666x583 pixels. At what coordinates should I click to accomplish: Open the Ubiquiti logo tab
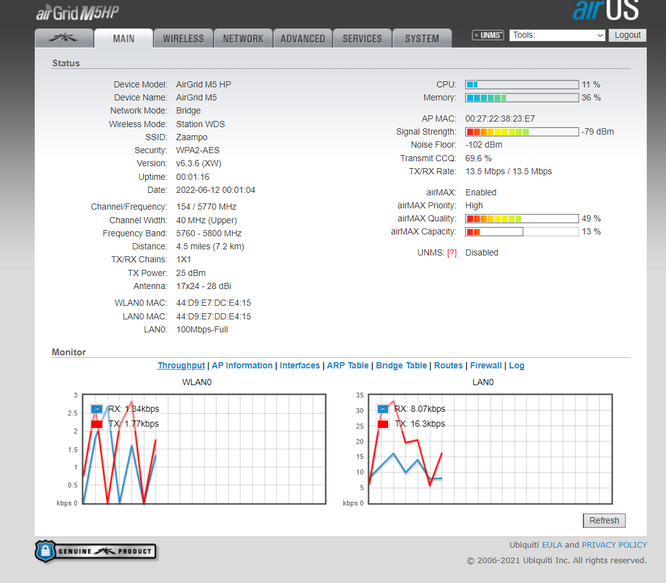[x=64, y=38]
